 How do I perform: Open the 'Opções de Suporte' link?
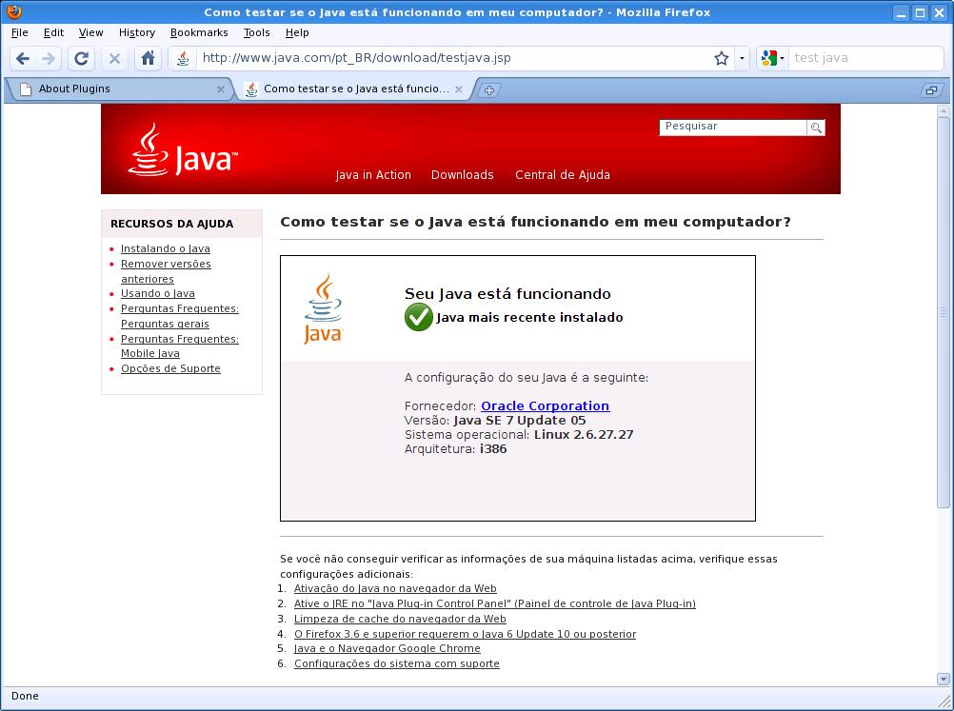pos(170,368)
